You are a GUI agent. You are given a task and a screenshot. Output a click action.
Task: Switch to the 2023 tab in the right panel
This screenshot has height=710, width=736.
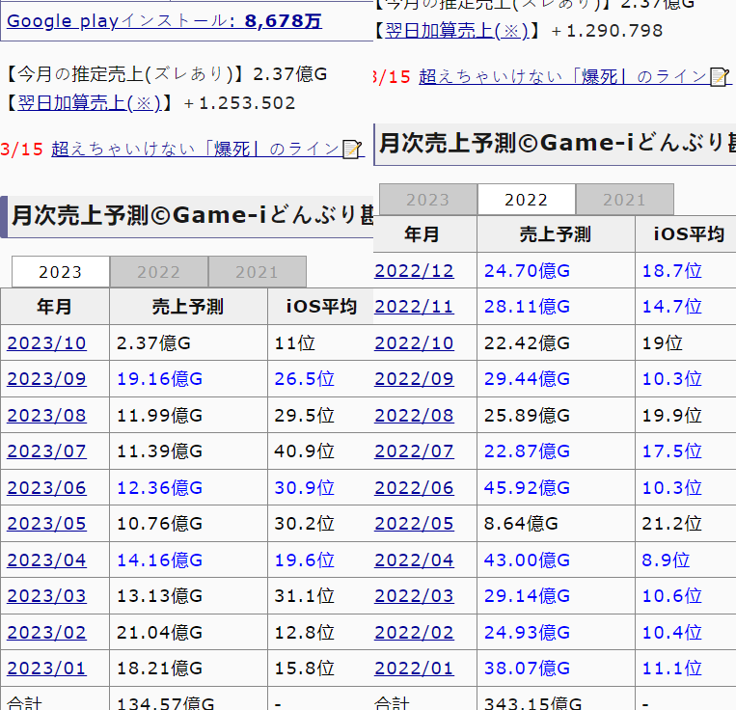click(428, 200)
